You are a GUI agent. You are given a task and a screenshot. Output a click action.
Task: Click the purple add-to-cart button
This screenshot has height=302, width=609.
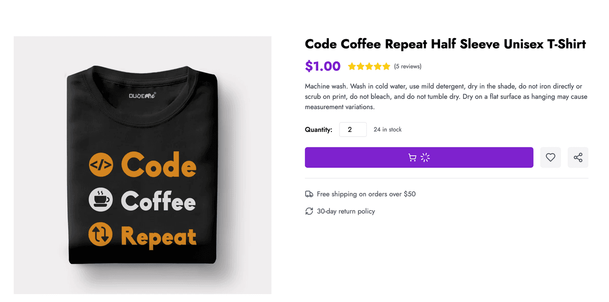pos(419,157)
